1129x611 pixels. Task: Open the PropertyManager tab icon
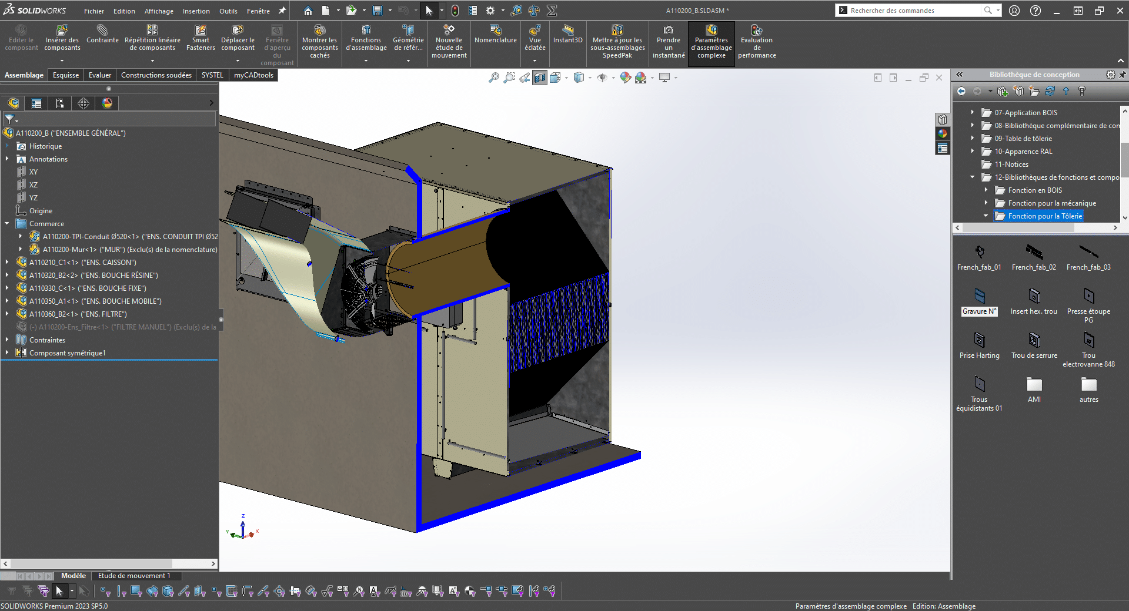point(36,103)
